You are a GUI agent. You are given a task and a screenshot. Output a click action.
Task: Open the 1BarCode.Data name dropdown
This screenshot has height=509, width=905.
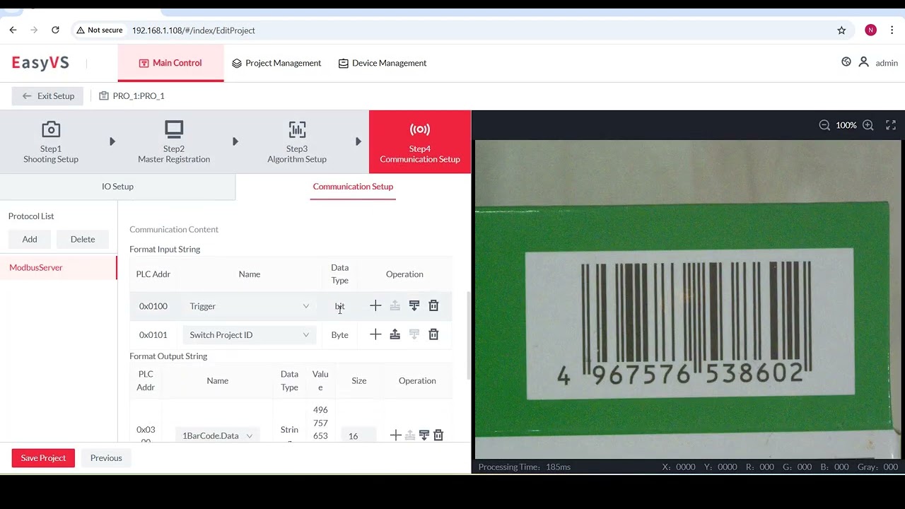[x=217, y=435]
